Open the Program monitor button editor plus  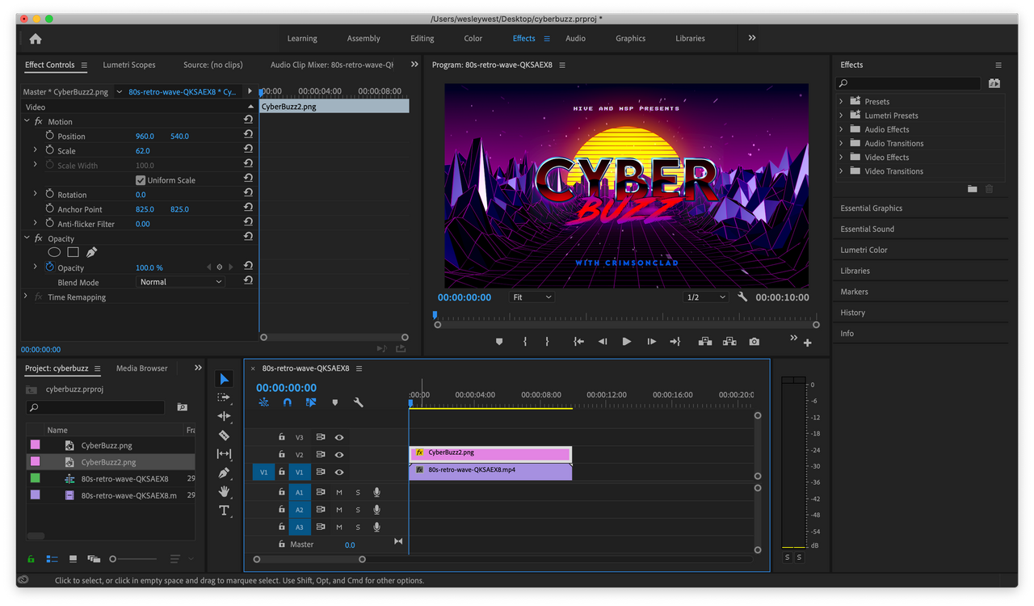click(807, 343)
